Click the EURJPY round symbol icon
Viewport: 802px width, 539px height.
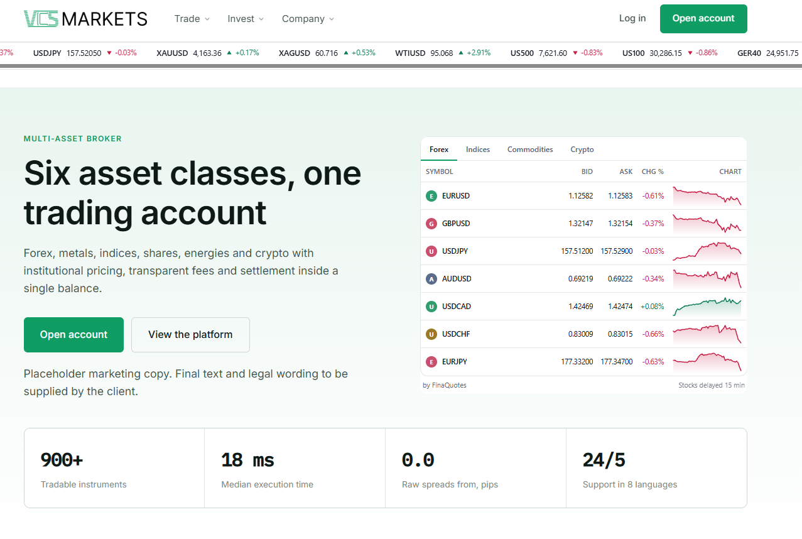431,362
